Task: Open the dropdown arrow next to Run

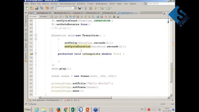Action: pyautogui.click(x=99, y=8)
